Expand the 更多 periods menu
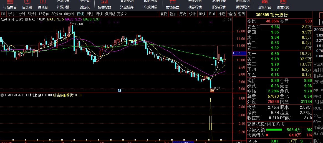Viewport: 323px width, 143px height. [x=122, y=14]
